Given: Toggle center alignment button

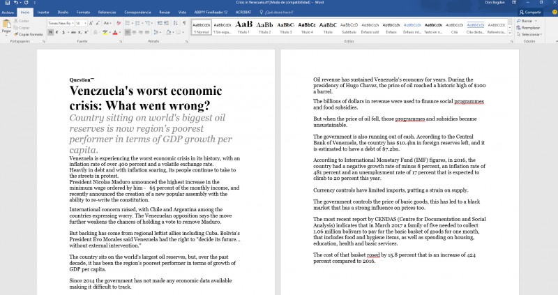Looking at the screenshot, I should click(134, 32).
